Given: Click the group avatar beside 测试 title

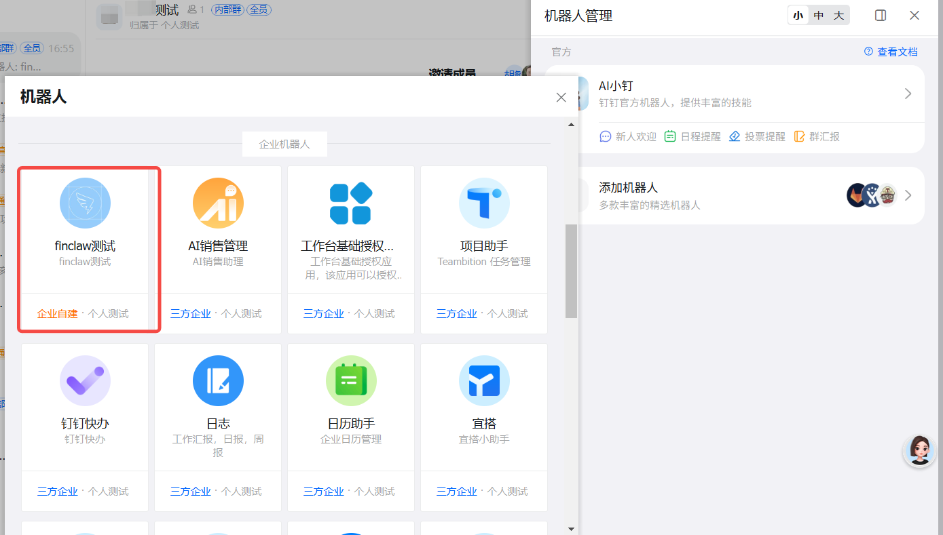Looking at the screenshot, I should 109,17.
